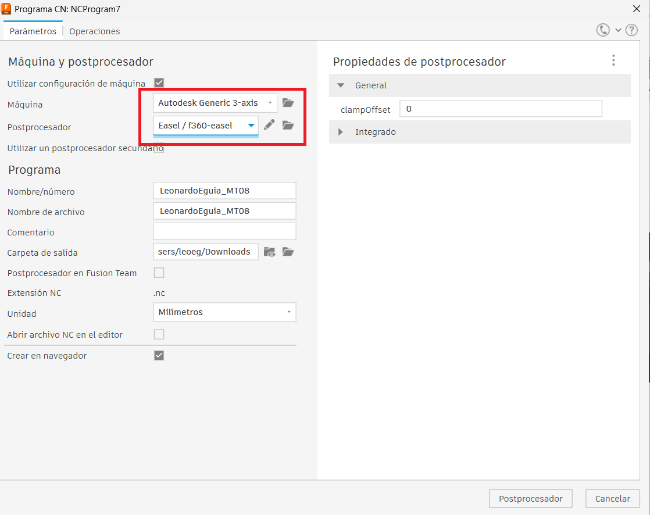Open Máquina dropdown Autodesk Generic 3-axis

(215, 103)
